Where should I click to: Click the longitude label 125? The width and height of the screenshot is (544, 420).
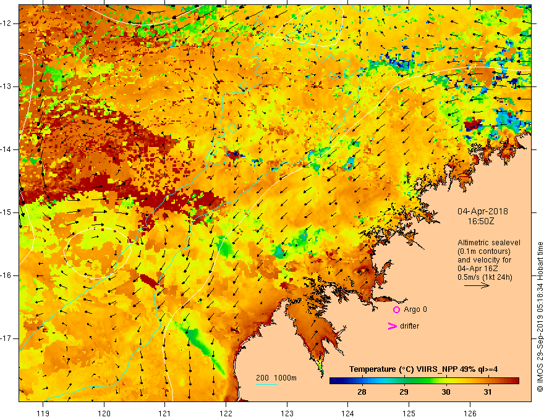click(x=409, y=413)
